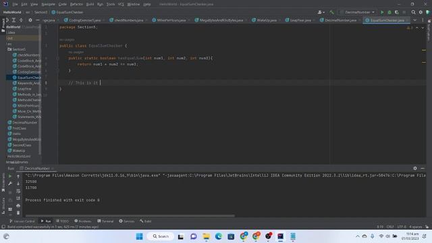Open the VCS menu

coord(121,4)
